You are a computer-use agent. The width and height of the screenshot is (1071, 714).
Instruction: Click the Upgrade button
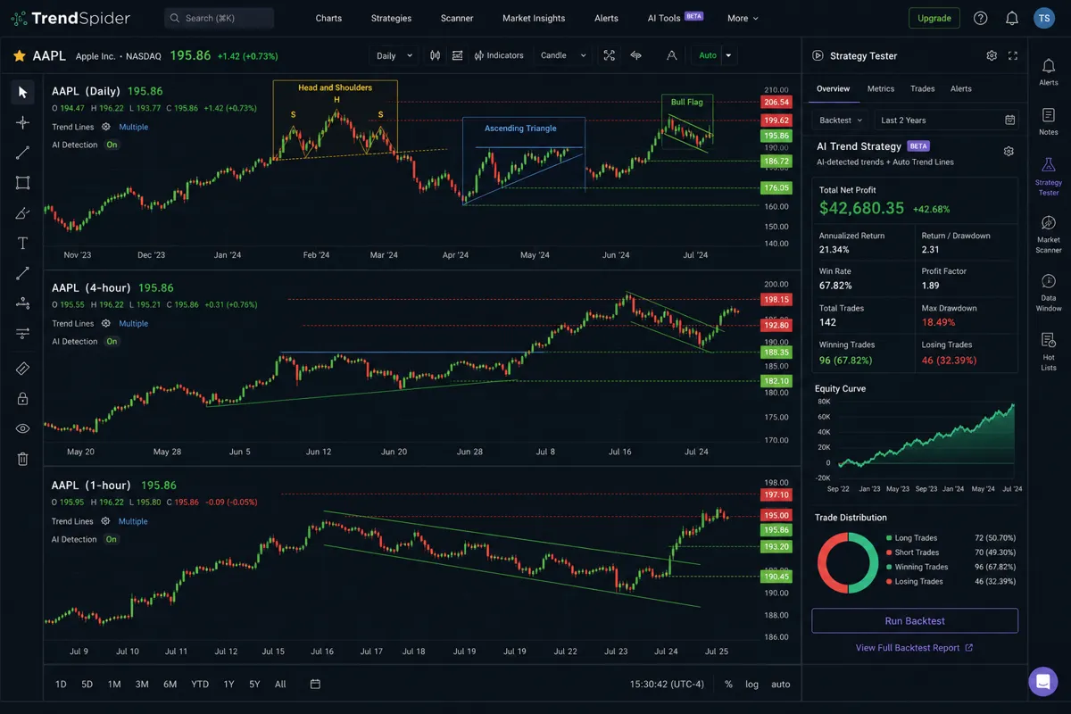click(x=934, y=18)
